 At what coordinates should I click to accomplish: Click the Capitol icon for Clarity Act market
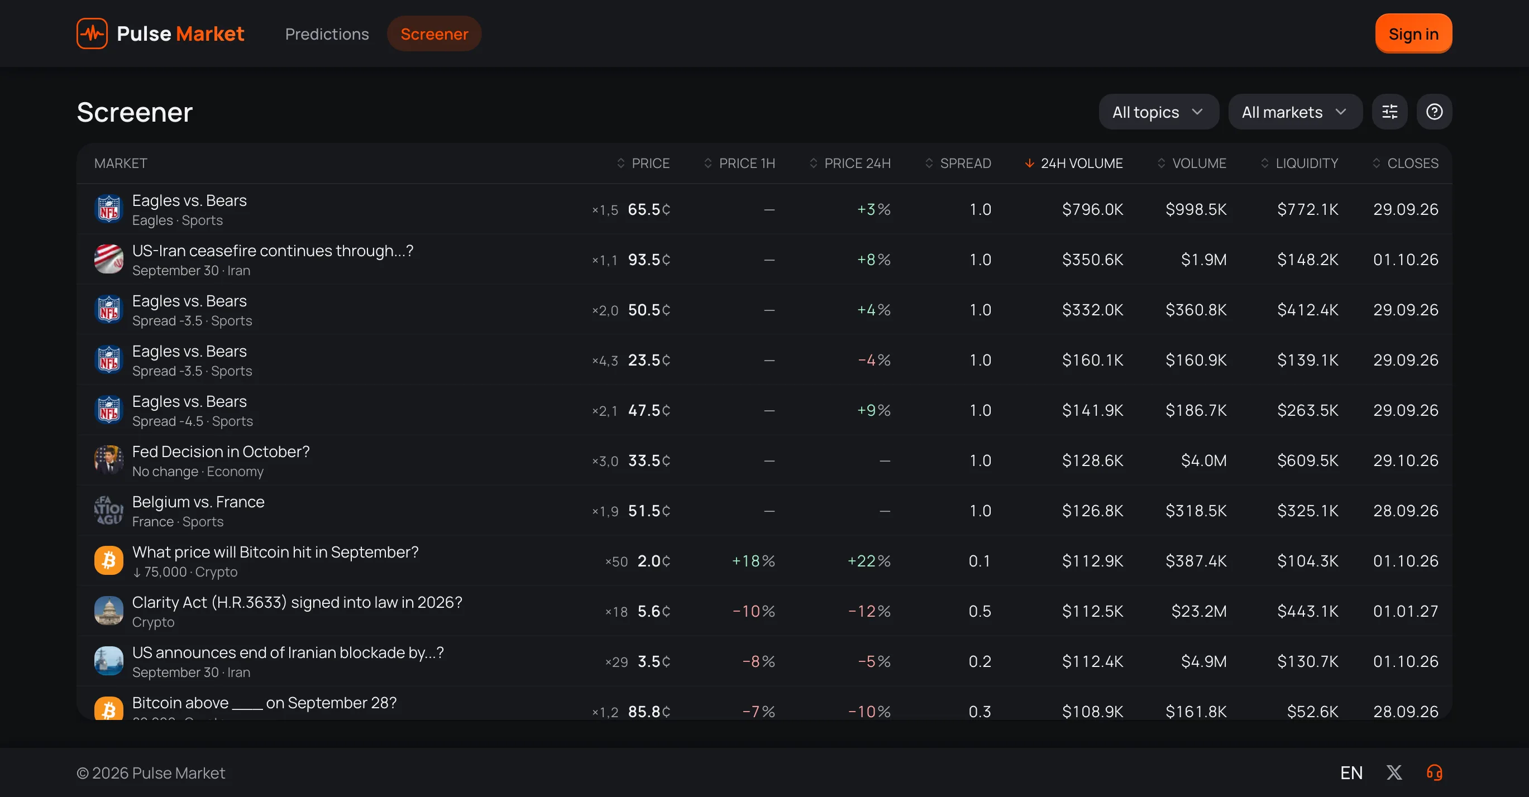(x=109, y=611)
